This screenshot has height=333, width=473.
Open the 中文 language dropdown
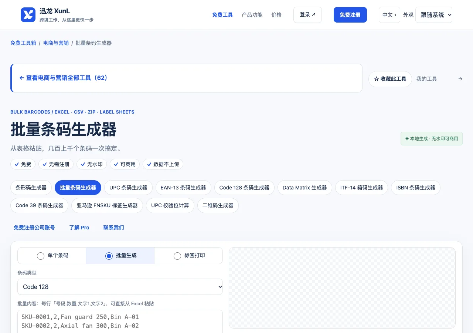tap(389, 15)
